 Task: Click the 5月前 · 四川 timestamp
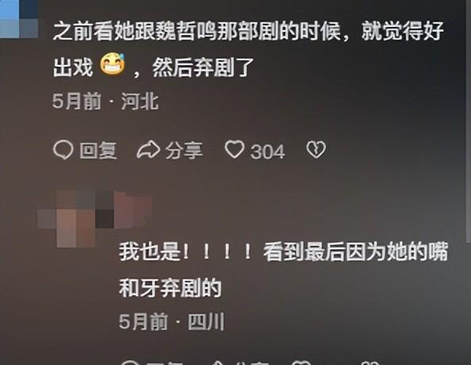coord(171,322)
